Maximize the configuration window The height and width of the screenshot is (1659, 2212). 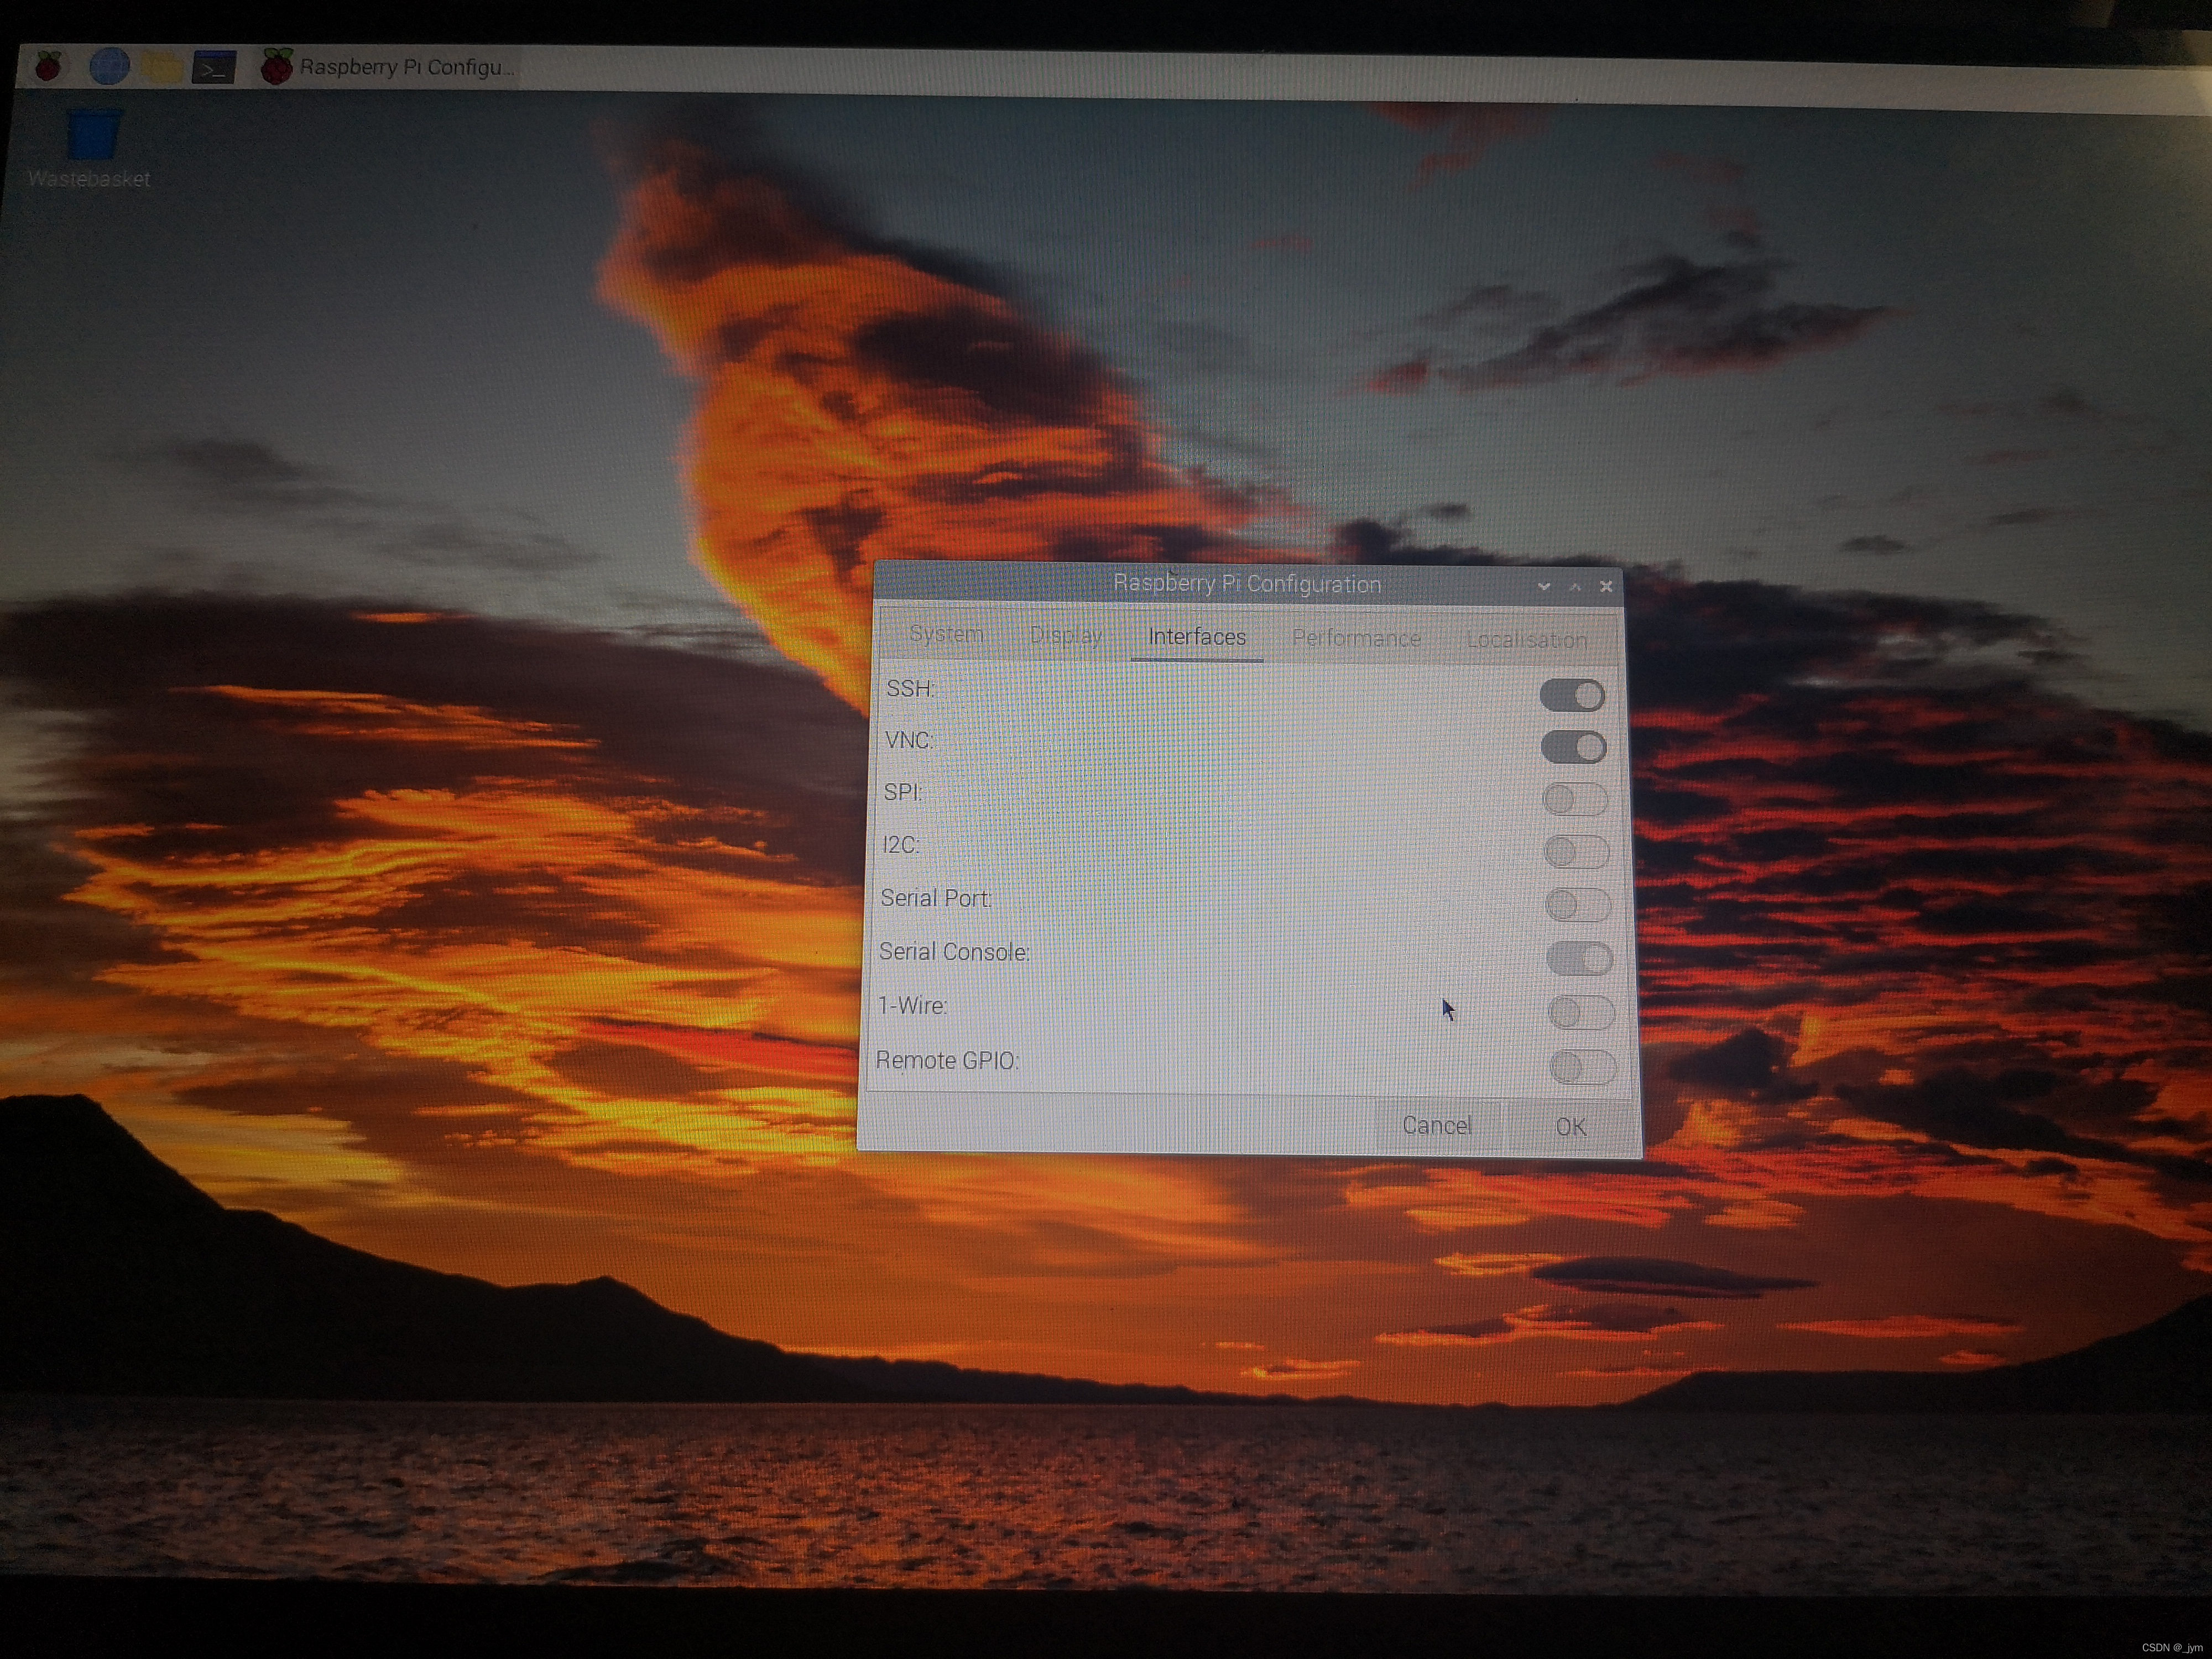pyautogui.click(x=1575, y=587)
